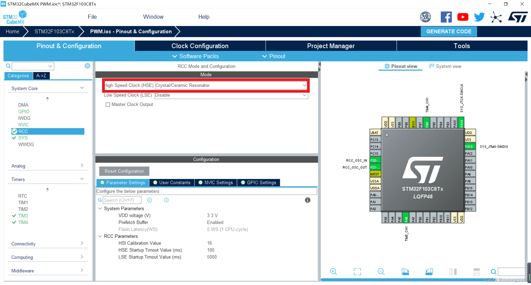Viewport: 531px width, 285px height.
Task: Collapse RCC Parameters group
Action: (100, 236)
